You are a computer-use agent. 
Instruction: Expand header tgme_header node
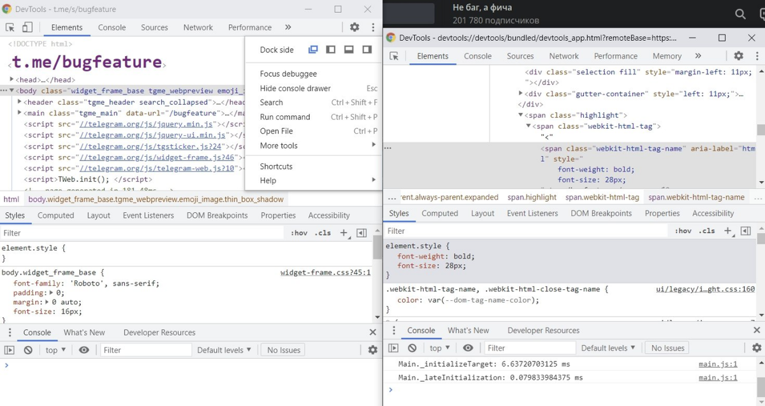coord(19,102)
